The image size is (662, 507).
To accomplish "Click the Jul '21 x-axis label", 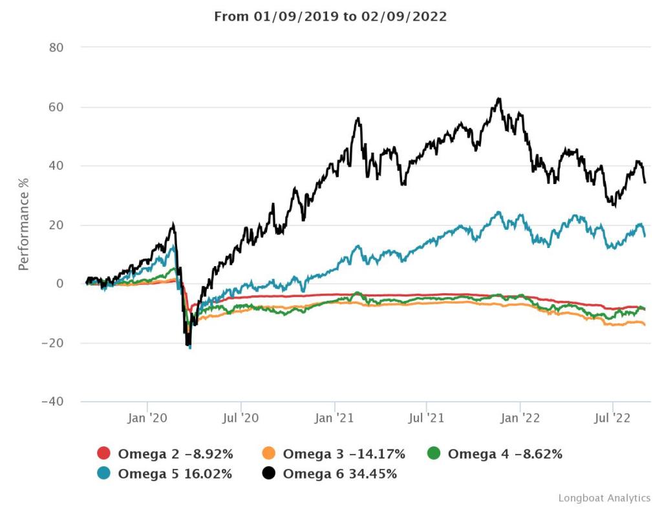I will 427,418.
